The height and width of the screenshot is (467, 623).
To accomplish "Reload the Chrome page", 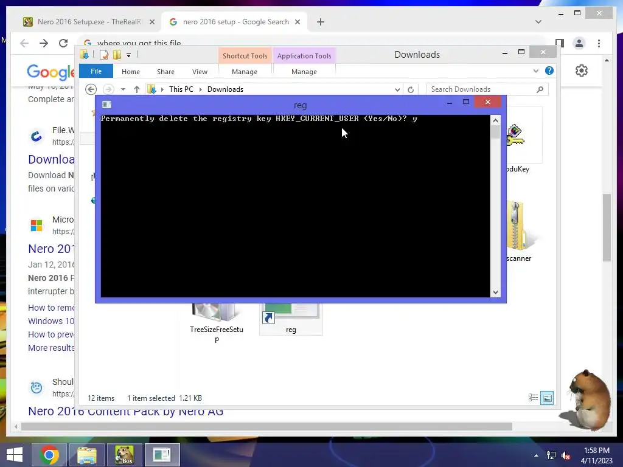I will [x=63, y=43].
